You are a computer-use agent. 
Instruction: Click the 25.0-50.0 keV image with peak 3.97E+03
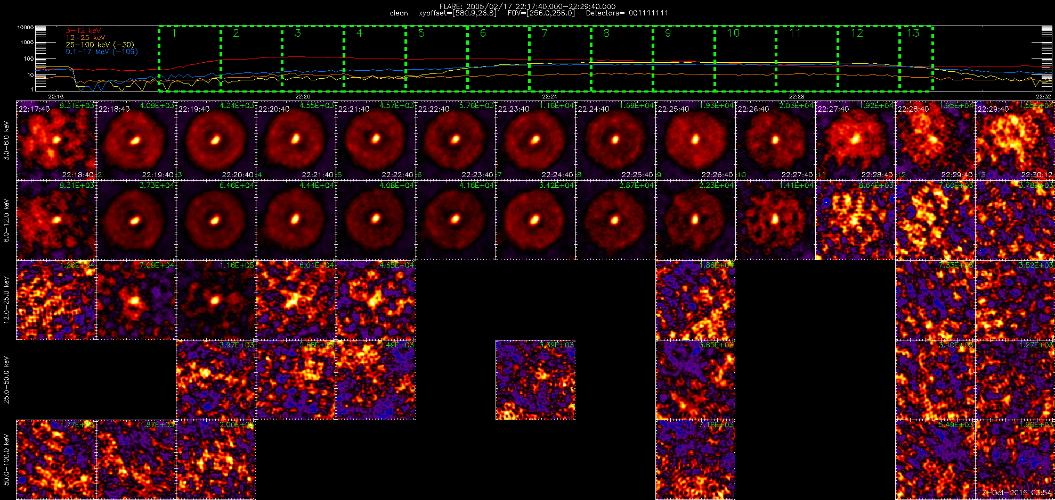[216, 380]
